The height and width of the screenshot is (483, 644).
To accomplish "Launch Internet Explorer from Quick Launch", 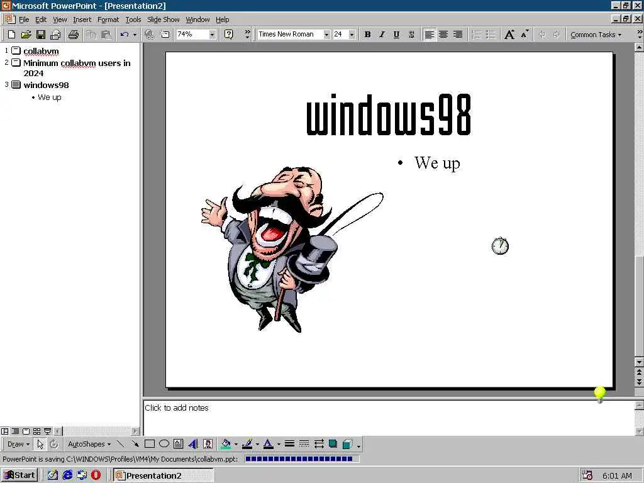I will pos(67,475).
